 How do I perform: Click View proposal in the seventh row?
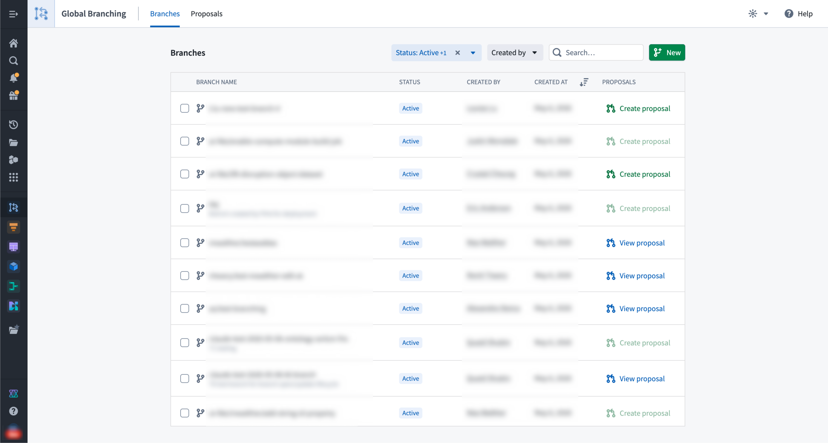pos(636,308)
